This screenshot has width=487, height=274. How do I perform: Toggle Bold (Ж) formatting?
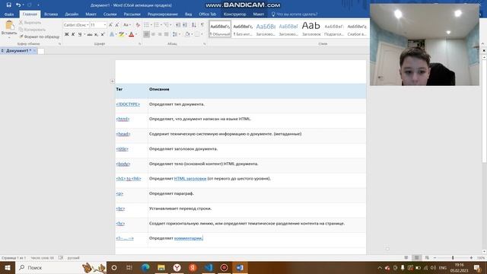click(66, 34)
